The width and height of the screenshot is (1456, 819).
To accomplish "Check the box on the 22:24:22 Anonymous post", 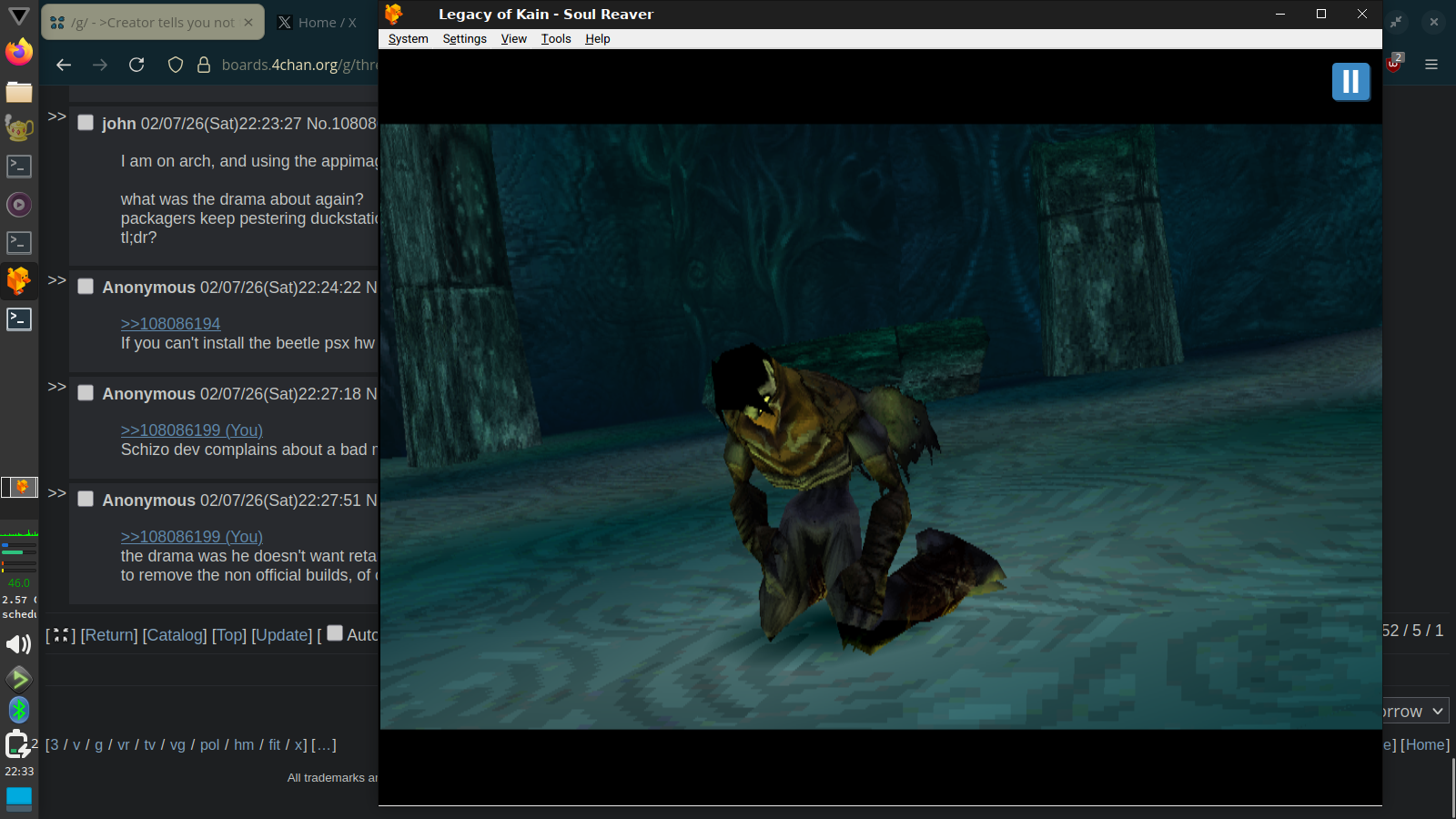I will (x=86, y=287).
